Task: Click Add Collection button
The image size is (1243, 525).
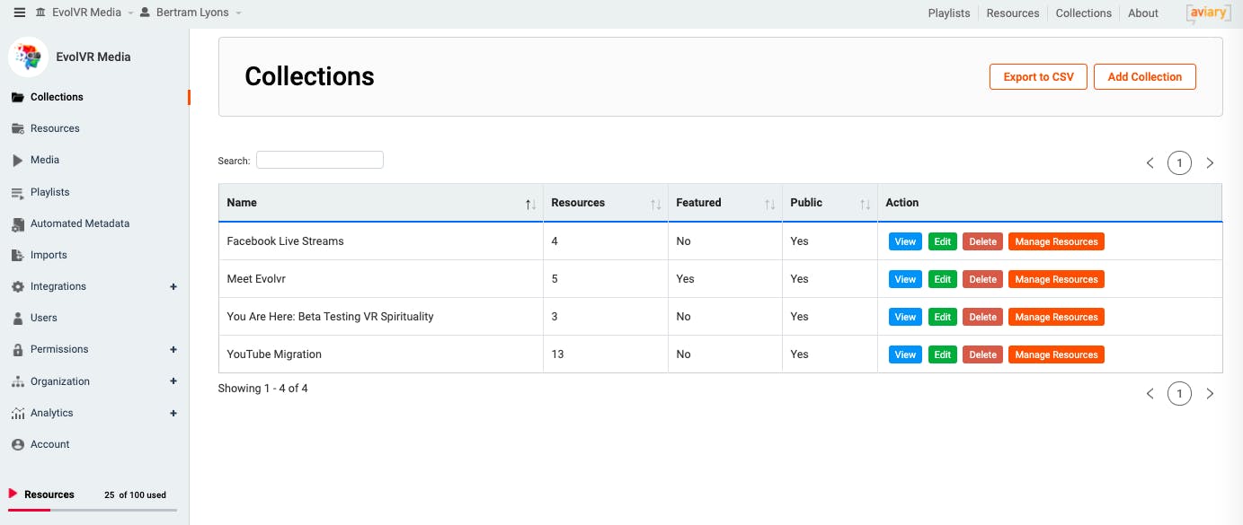Action: click(x=1144, y=77)
